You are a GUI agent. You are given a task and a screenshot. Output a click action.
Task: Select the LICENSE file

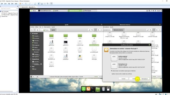point(66,50)
